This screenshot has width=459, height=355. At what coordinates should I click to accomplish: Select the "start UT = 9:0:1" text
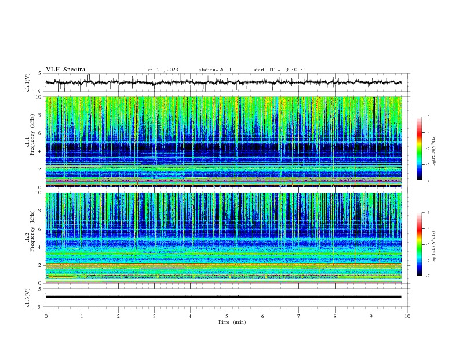280,70
